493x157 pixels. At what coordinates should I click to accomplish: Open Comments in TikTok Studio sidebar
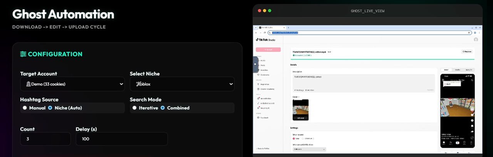[x=264, y=74]
